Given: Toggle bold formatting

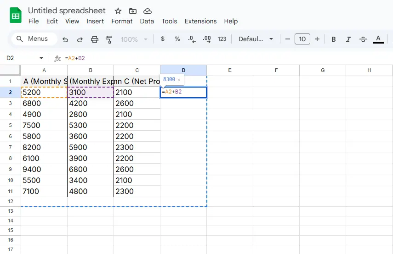Looking at the screenshot, I should click(x=334, y=39).
